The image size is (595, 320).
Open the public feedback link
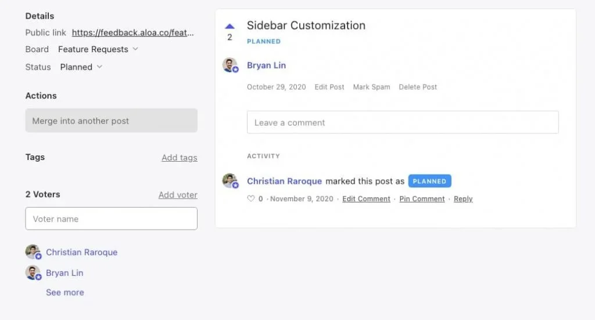pos(132,32)
